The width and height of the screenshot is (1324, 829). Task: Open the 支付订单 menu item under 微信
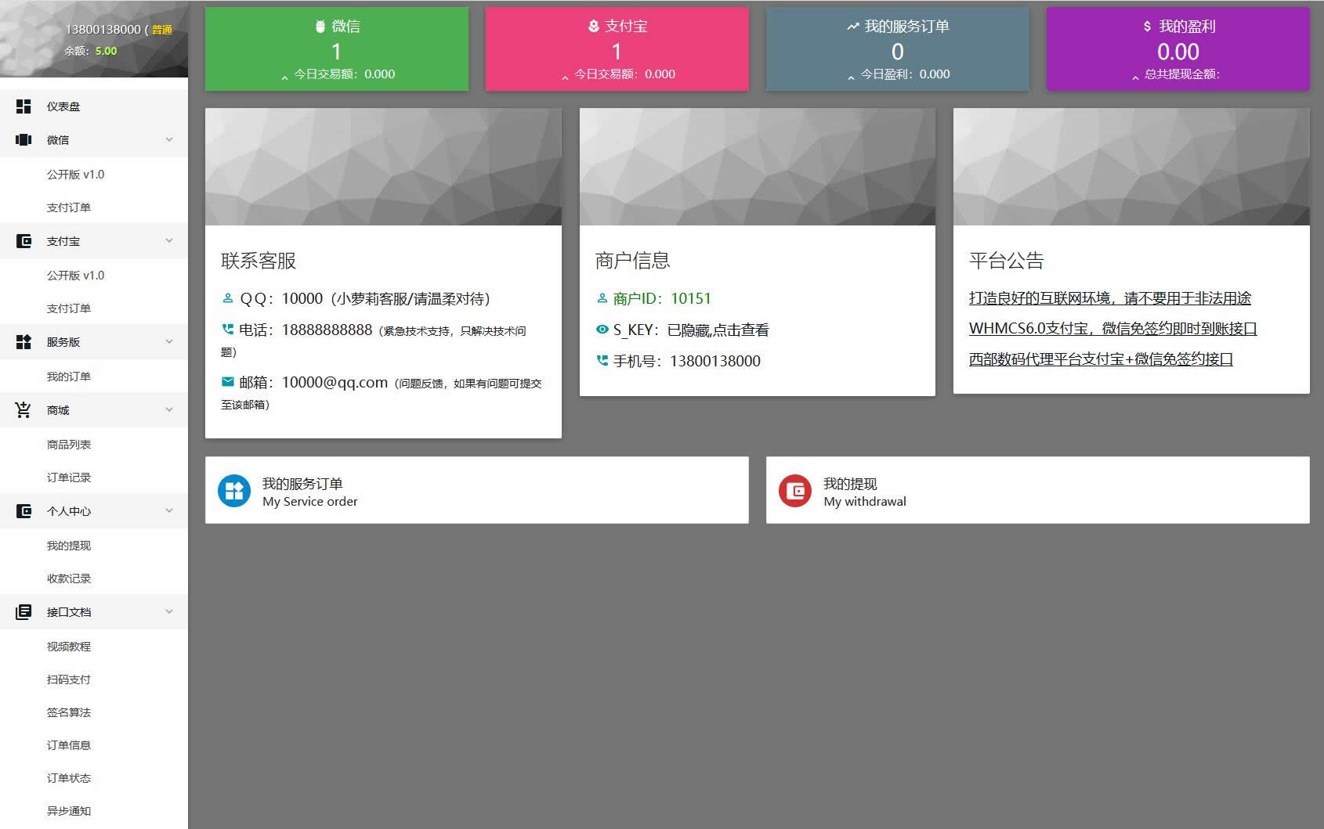[x=70, y=207]
